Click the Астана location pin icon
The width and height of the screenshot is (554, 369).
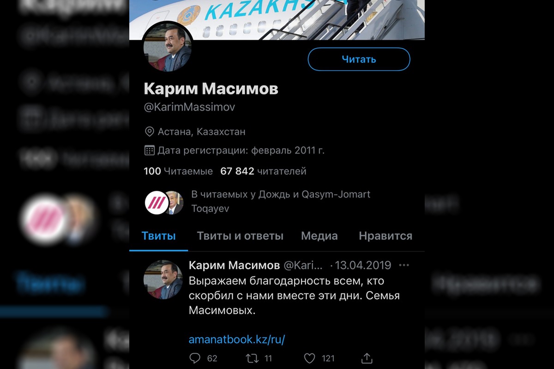[x=150, y=132]
